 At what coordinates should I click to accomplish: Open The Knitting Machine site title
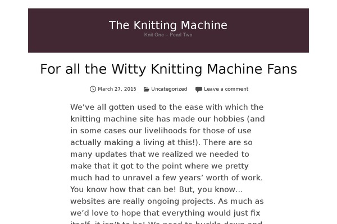(x=168, y=25)
